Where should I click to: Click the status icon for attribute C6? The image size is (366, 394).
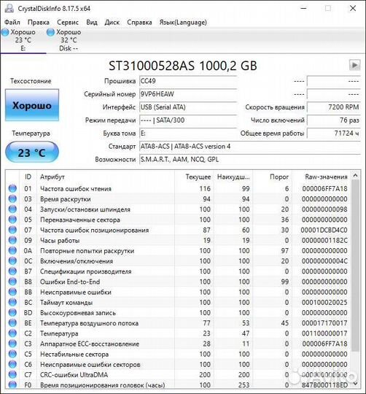12,364
